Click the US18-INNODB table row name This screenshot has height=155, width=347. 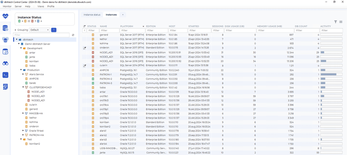109,148
